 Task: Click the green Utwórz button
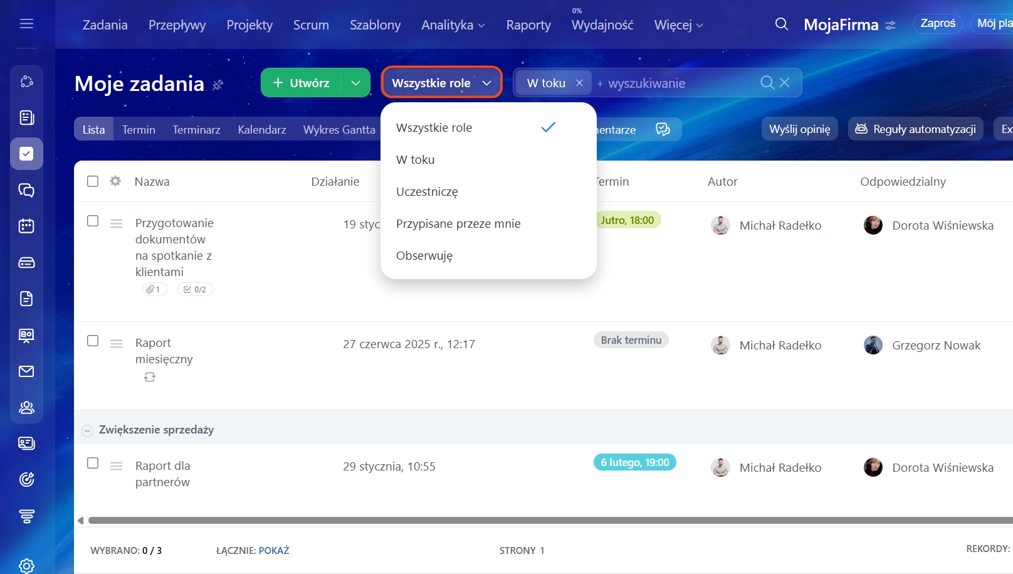(x=302, y=83)
